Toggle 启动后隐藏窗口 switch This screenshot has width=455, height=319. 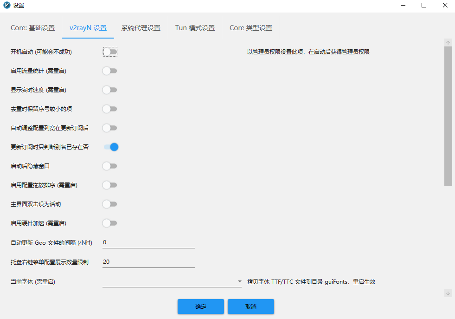(109, 166)
